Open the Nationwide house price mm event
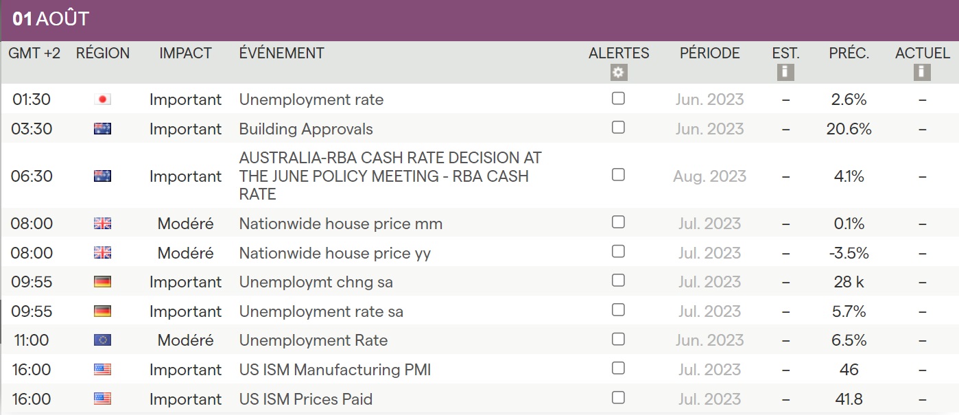Image resolution: width=959 pixels, height=415 pixels. pyautogui.click(x=340, y=224)
